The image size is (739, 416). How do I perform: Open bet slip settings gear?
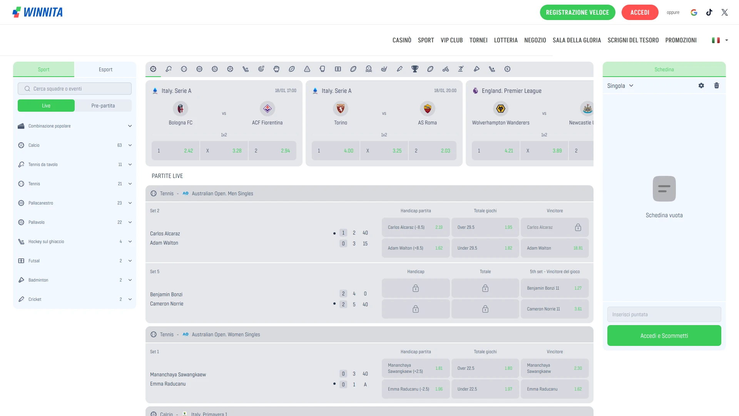(x=701, y=86)
